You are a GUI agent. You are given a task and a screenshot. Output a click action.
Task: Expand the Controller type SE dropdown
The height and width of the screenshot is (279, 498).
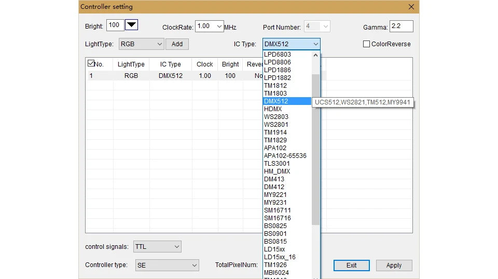(167, 265)
